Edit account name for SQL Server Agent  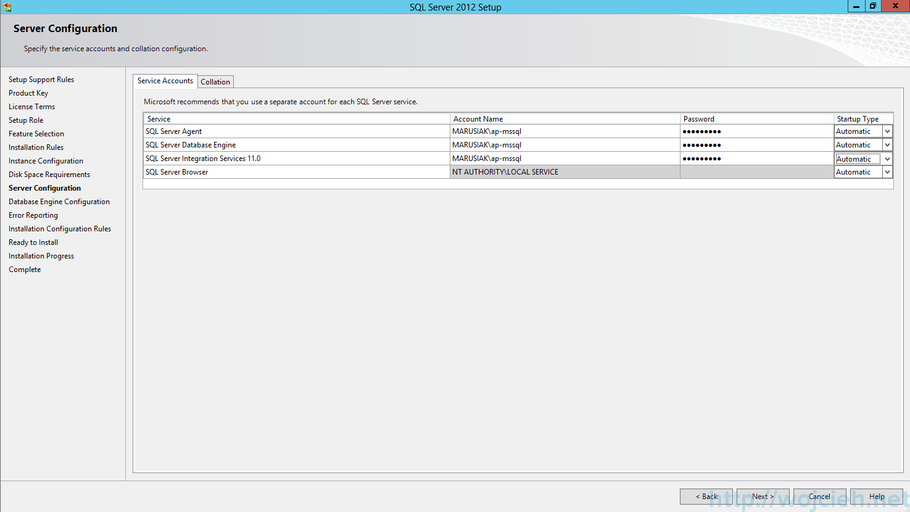(x=565, y=131)
